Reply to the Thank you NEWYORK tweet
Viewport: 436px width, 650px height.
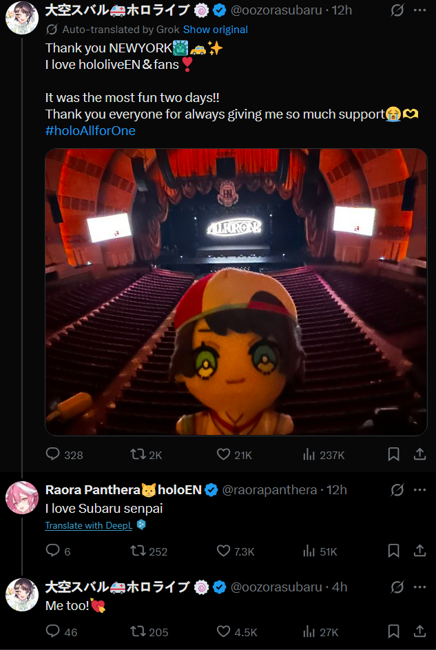(x=53, y=454)
